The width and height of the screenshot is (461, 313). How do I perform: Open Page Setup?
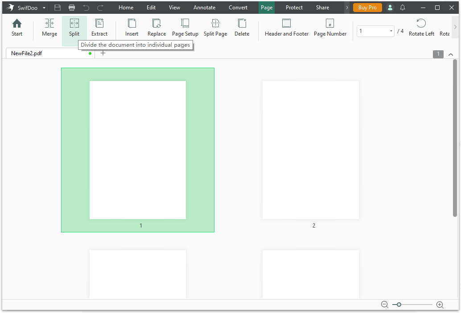tap(185, 28)
